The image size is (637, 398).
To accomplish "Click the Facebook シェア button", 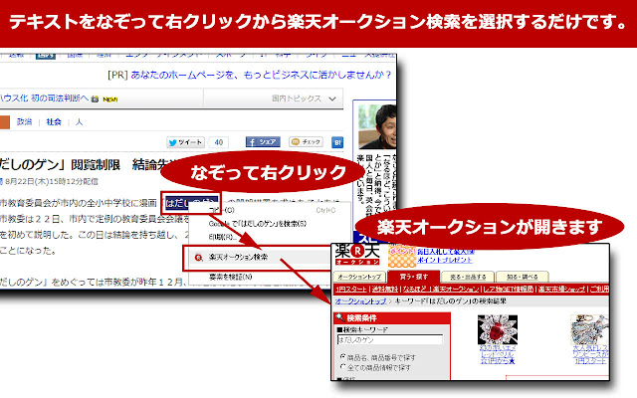I will [x=263, y=141].
